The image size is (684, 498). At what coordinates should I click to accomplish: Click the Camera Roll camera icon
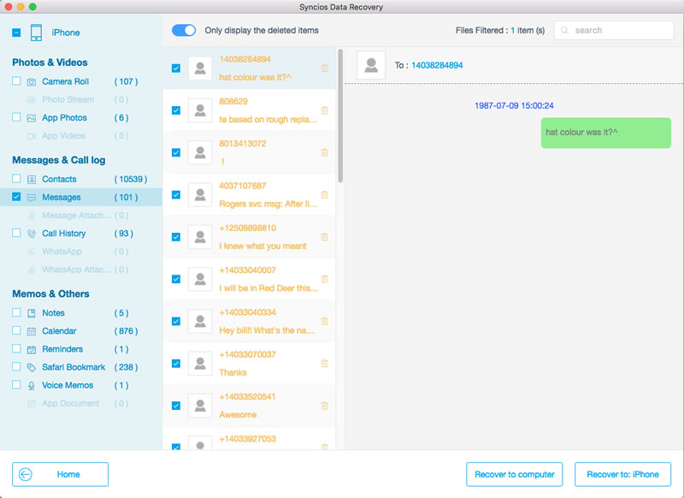[32, 82]
